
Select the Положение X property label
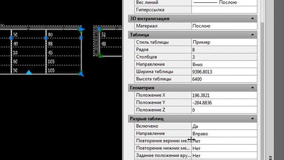click(150, 95)
